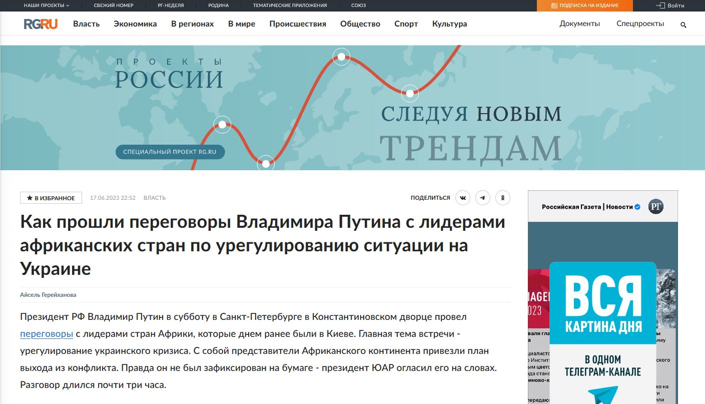Screen dimensions: 705x404
Task: Click the РГ round avatar in sidebar
Action: (655, 207)
